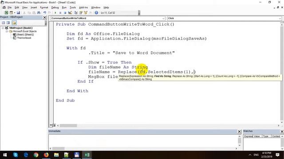Click the Insert UserForm toolbar icon
Viewport: 284px width, 159px height.
click(11, 13)
